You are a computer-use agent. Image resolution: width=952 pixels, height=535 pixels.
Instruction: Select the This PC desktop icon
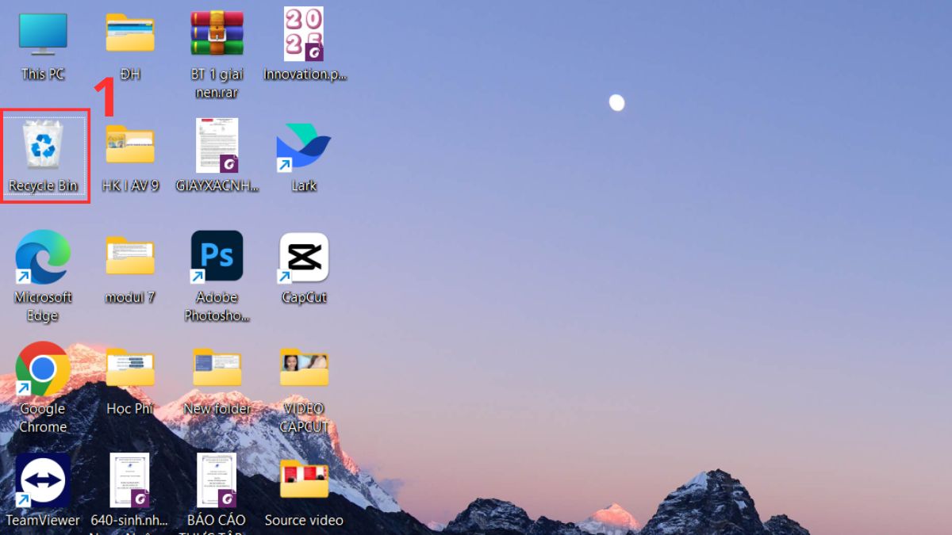coord(43,34)
